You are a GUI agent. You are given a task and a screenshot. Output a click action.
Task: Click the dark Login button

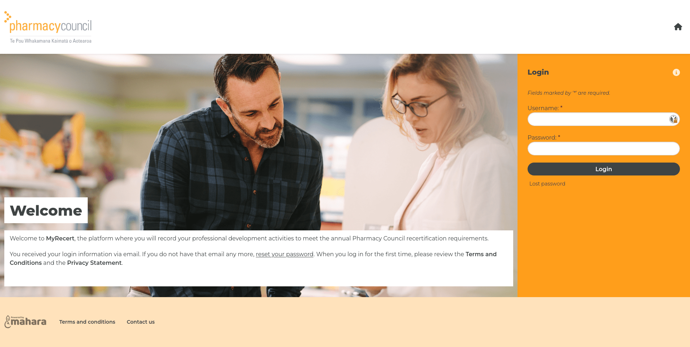(x=603, y=169)
